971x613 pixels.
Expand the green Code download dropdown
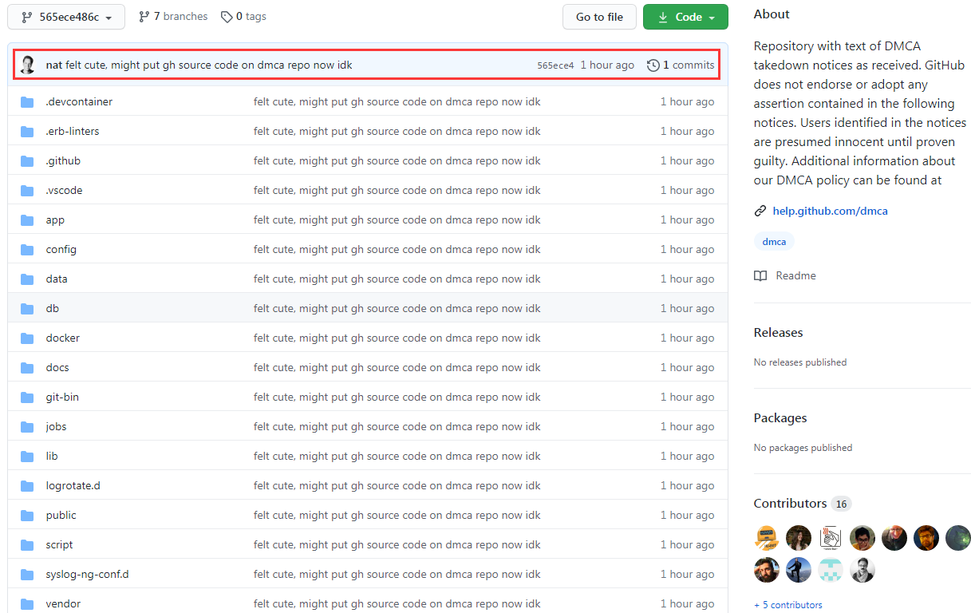click(685, 17)
